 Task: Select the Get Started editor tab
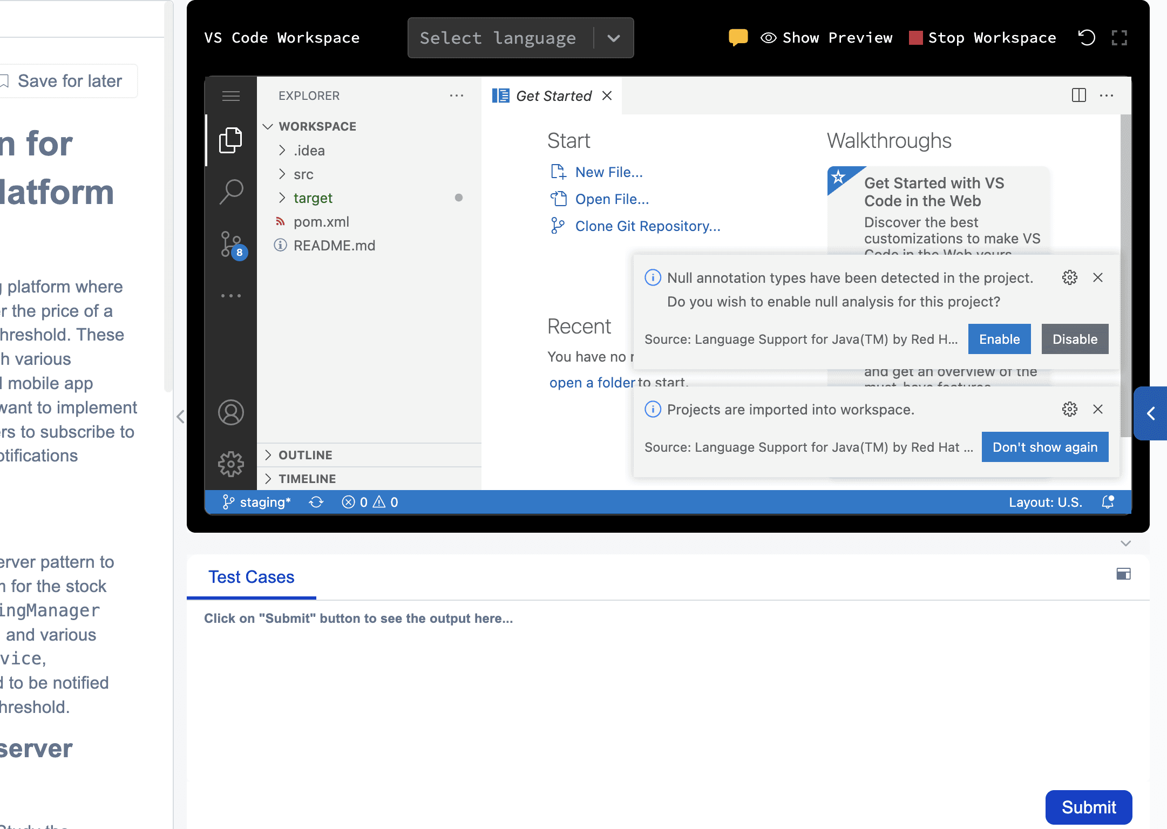click(x=553, y=96)
